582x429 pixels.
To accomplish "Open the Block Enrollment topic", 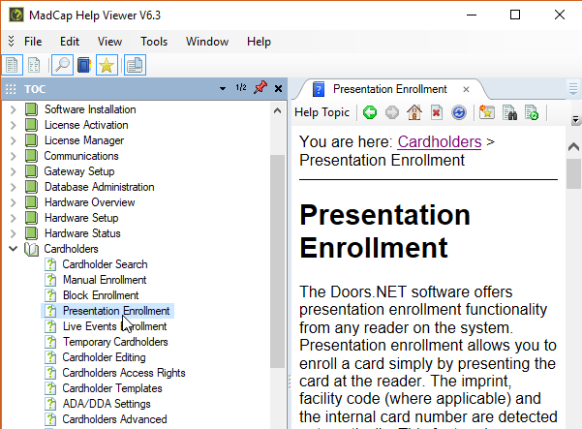I will [x=101, y=295].
